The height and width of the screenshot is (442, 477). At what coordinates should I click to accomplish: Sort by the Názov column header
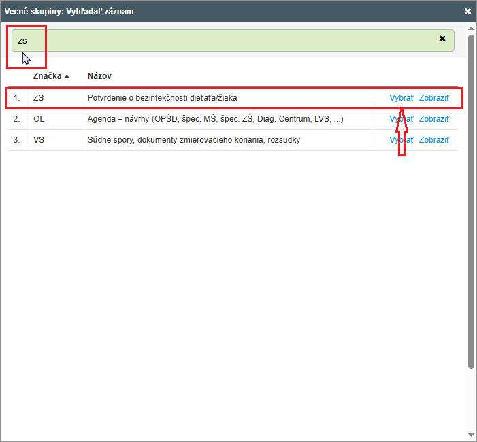[x=99, y=76]
